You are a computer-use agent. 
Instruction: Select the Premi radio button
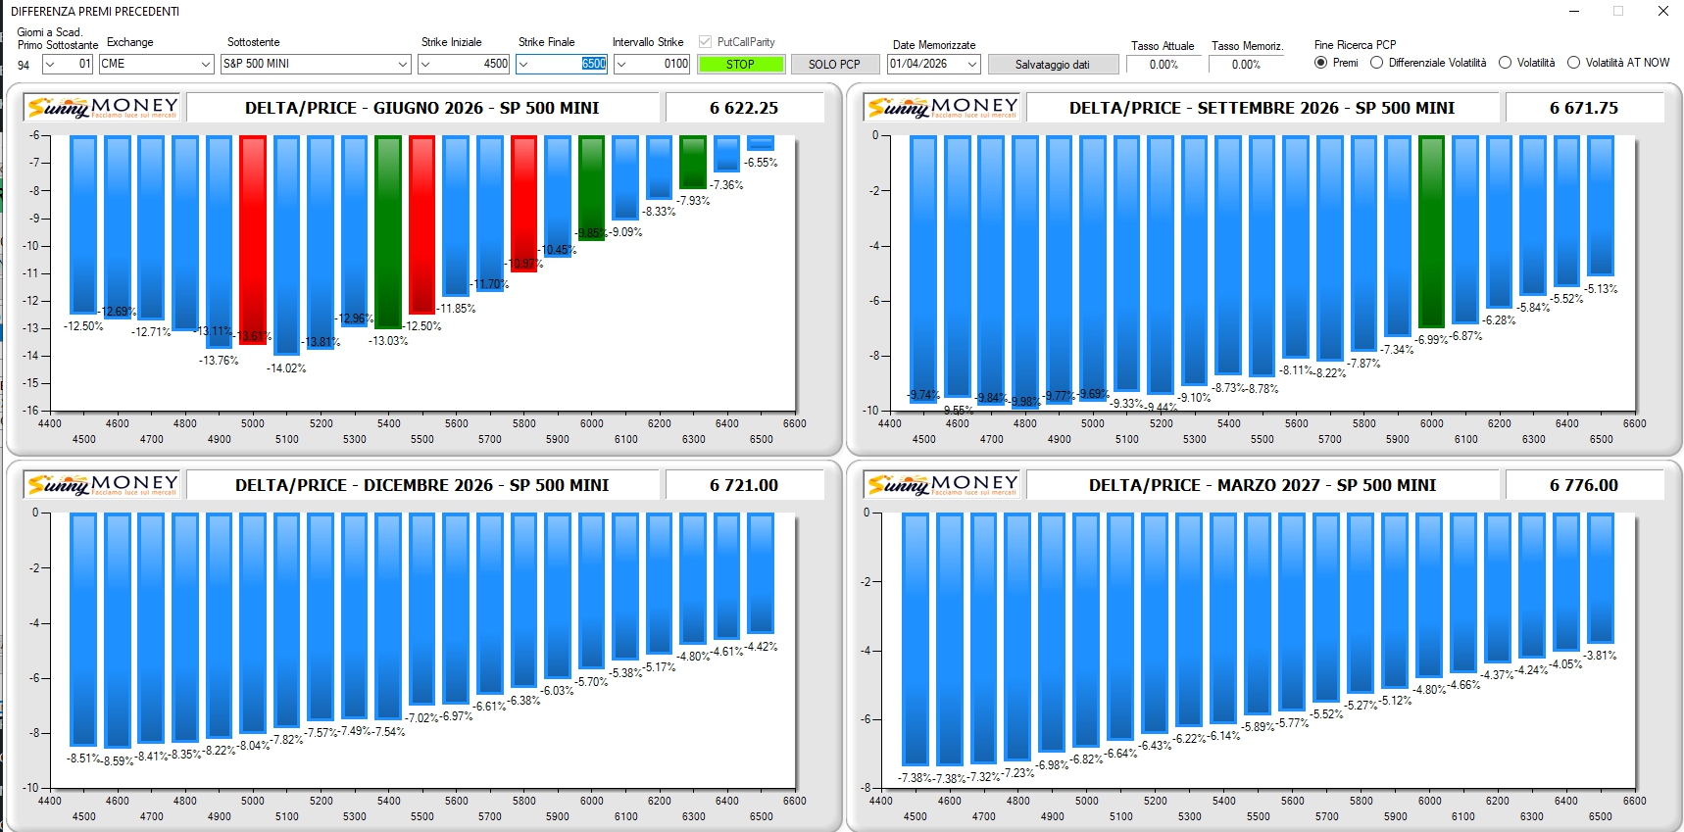(x=1321, y=63)
